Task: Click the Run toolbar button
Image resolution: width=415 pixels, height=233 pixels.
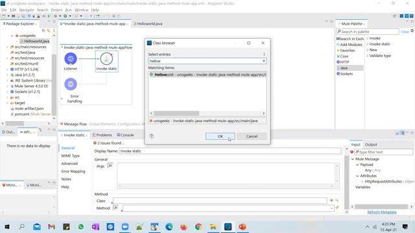Action: click(65, 16)
